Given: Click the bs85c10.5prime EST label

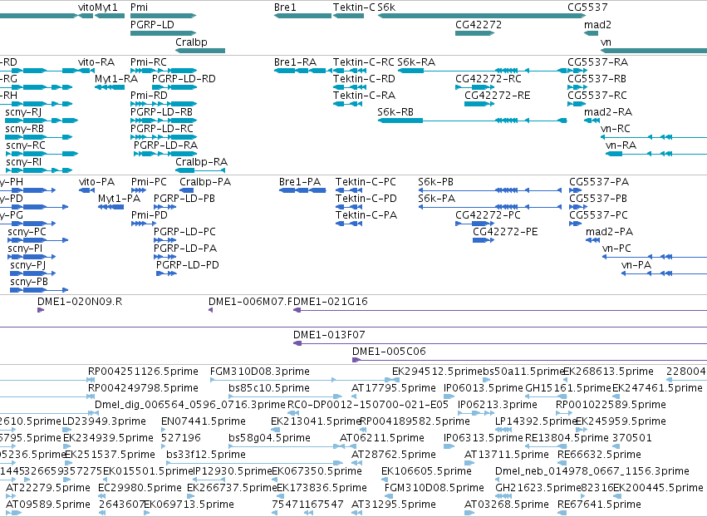Looking at the screenshot, I should (269, 388).
